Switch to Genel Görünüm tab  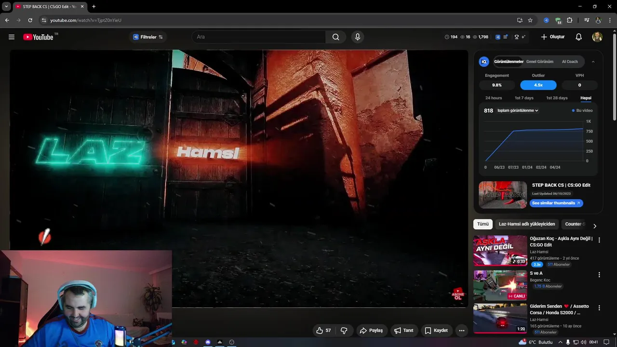coord(539,62)
